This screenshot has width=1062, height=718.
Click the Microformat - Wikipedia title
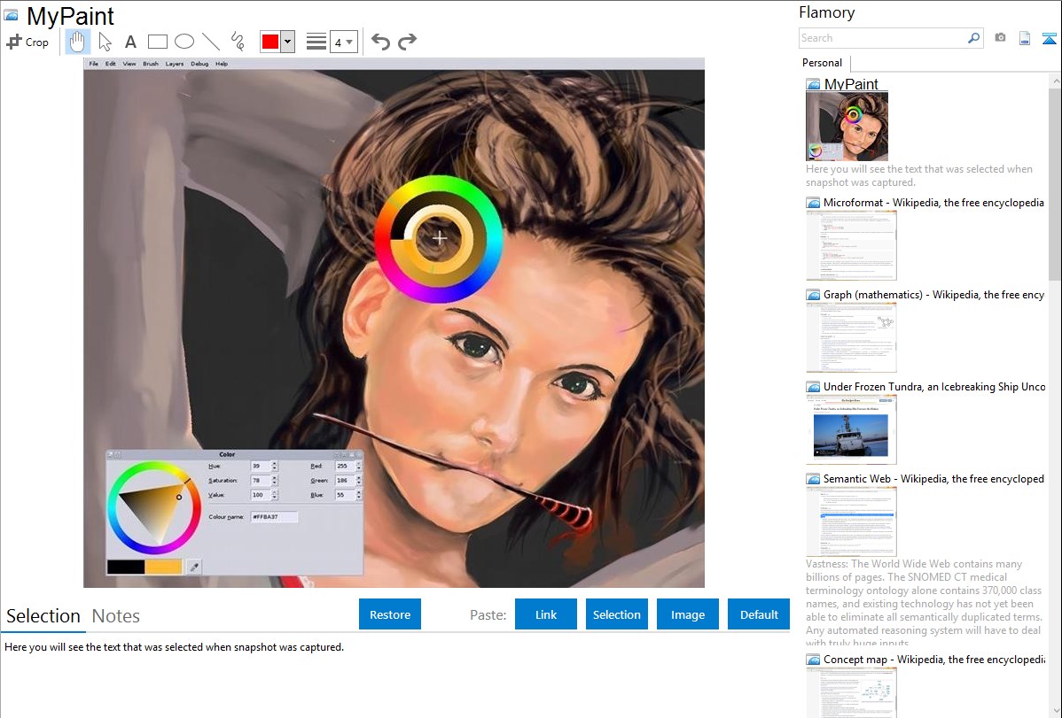tap(933, 203)
